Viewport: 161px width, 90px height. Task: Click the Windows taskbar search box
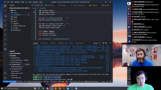coord(18,88)
